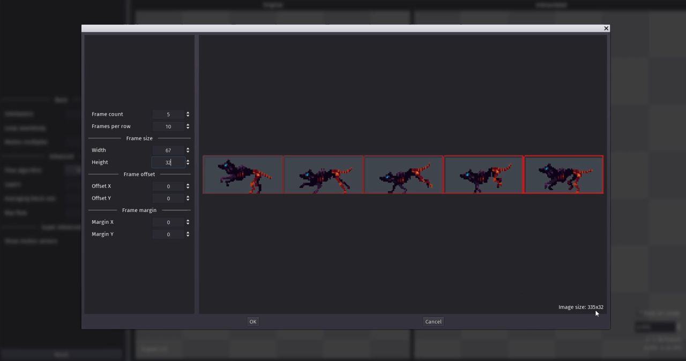Select the third wolf frame thumbnail

(404, 175)
